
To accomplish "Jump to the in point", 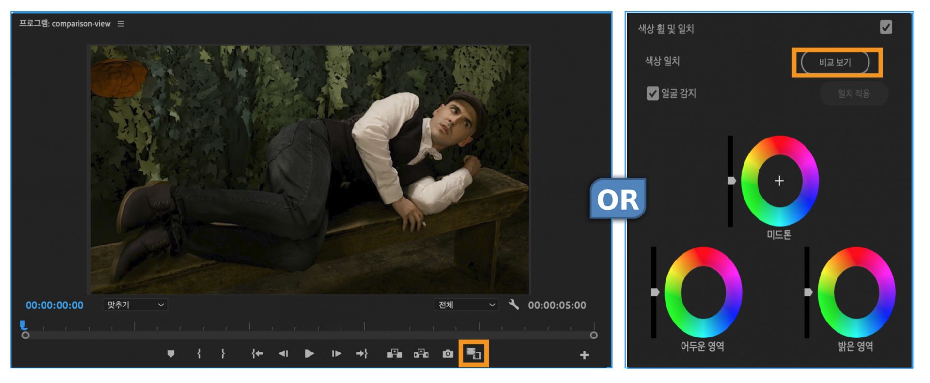I will point(257,354).
